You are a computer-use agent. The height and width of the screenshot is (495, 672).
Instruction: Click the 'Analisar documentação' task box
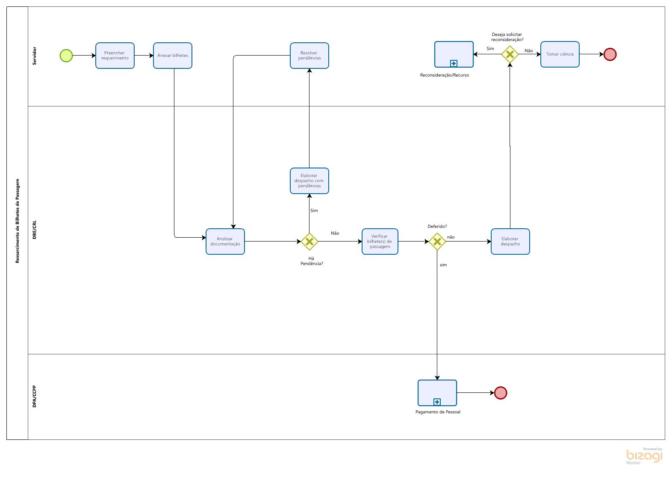point(225,242)
